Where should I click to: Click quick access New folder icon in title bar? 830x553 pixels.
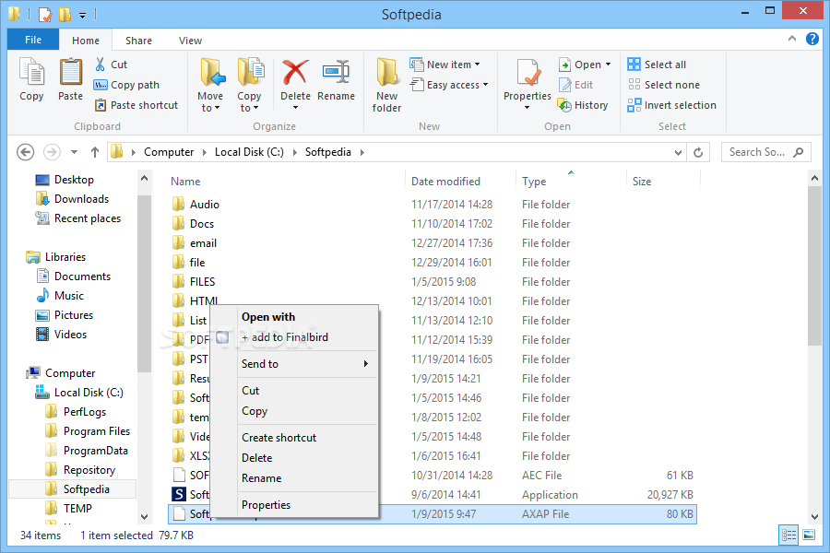point(65,14)
